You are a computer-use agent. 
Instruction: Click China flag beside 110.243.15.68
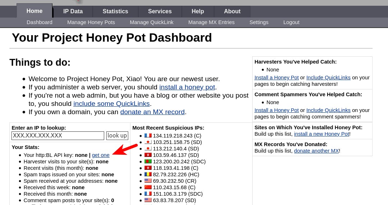[148, 187]
